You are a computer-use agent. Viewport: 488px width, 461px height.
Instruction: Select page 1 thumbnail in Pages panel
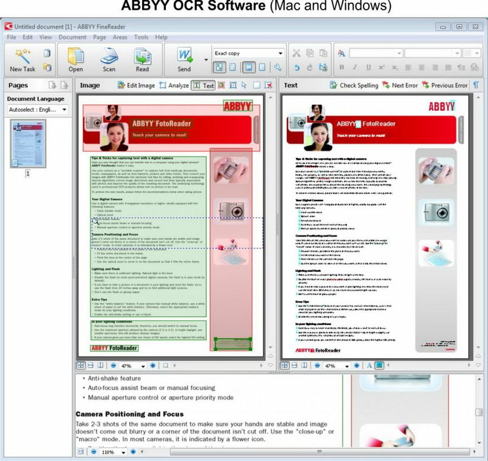point(28,144)
